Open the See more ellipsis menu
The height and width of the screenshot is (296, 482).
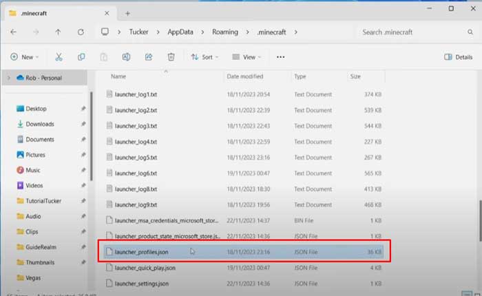(x=280, y=57)
